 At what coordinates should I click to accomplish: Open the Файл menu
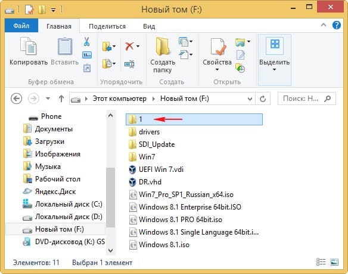(x=21, y=26)
